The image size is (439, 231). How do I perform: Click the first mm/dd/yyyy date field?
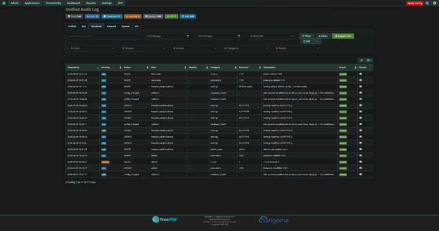tap(168, 36)
